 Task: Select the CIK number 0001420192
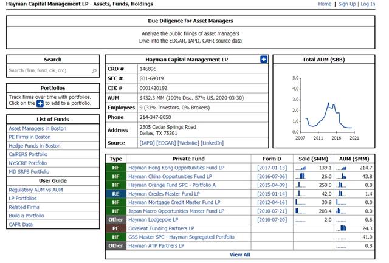[153, 88]
